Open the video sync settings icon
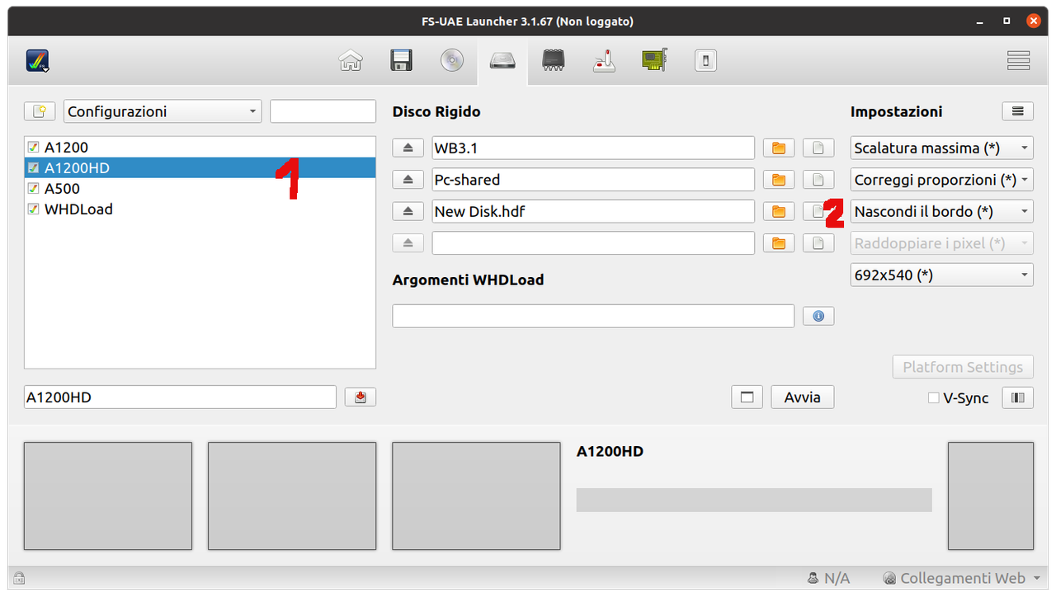The image size is (1056, 597). (1018, 397)
